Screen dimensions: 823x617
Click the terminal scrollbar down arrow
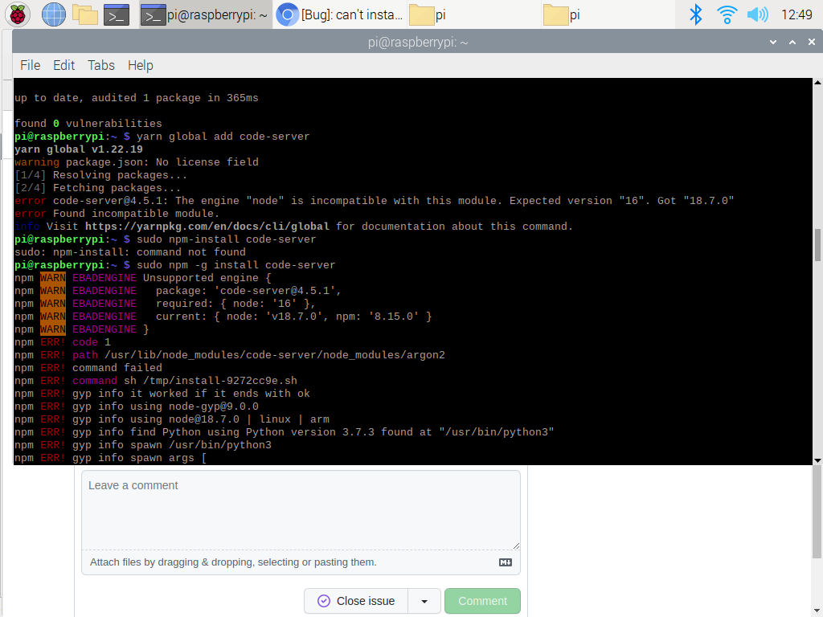(817, 460)
